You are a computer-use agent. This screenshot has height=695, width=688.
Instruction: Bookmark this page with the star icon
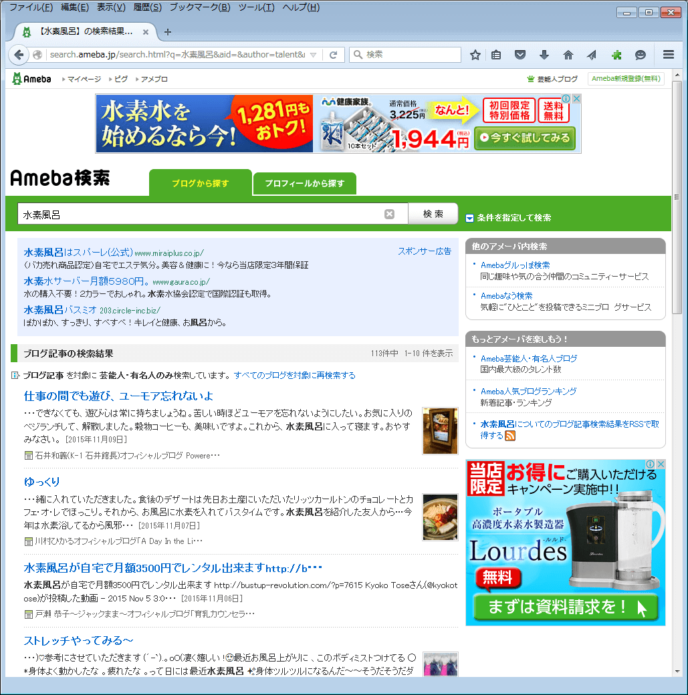475,55
